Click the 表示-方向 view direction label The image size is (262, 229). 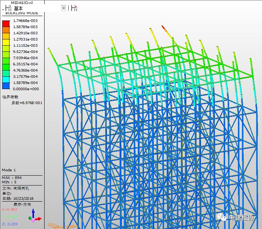point(22,205)
